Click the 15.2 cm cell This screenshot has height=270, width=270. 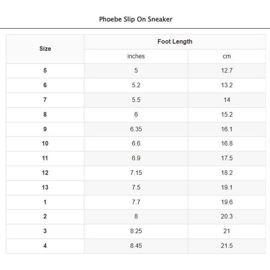click(226, 114)
